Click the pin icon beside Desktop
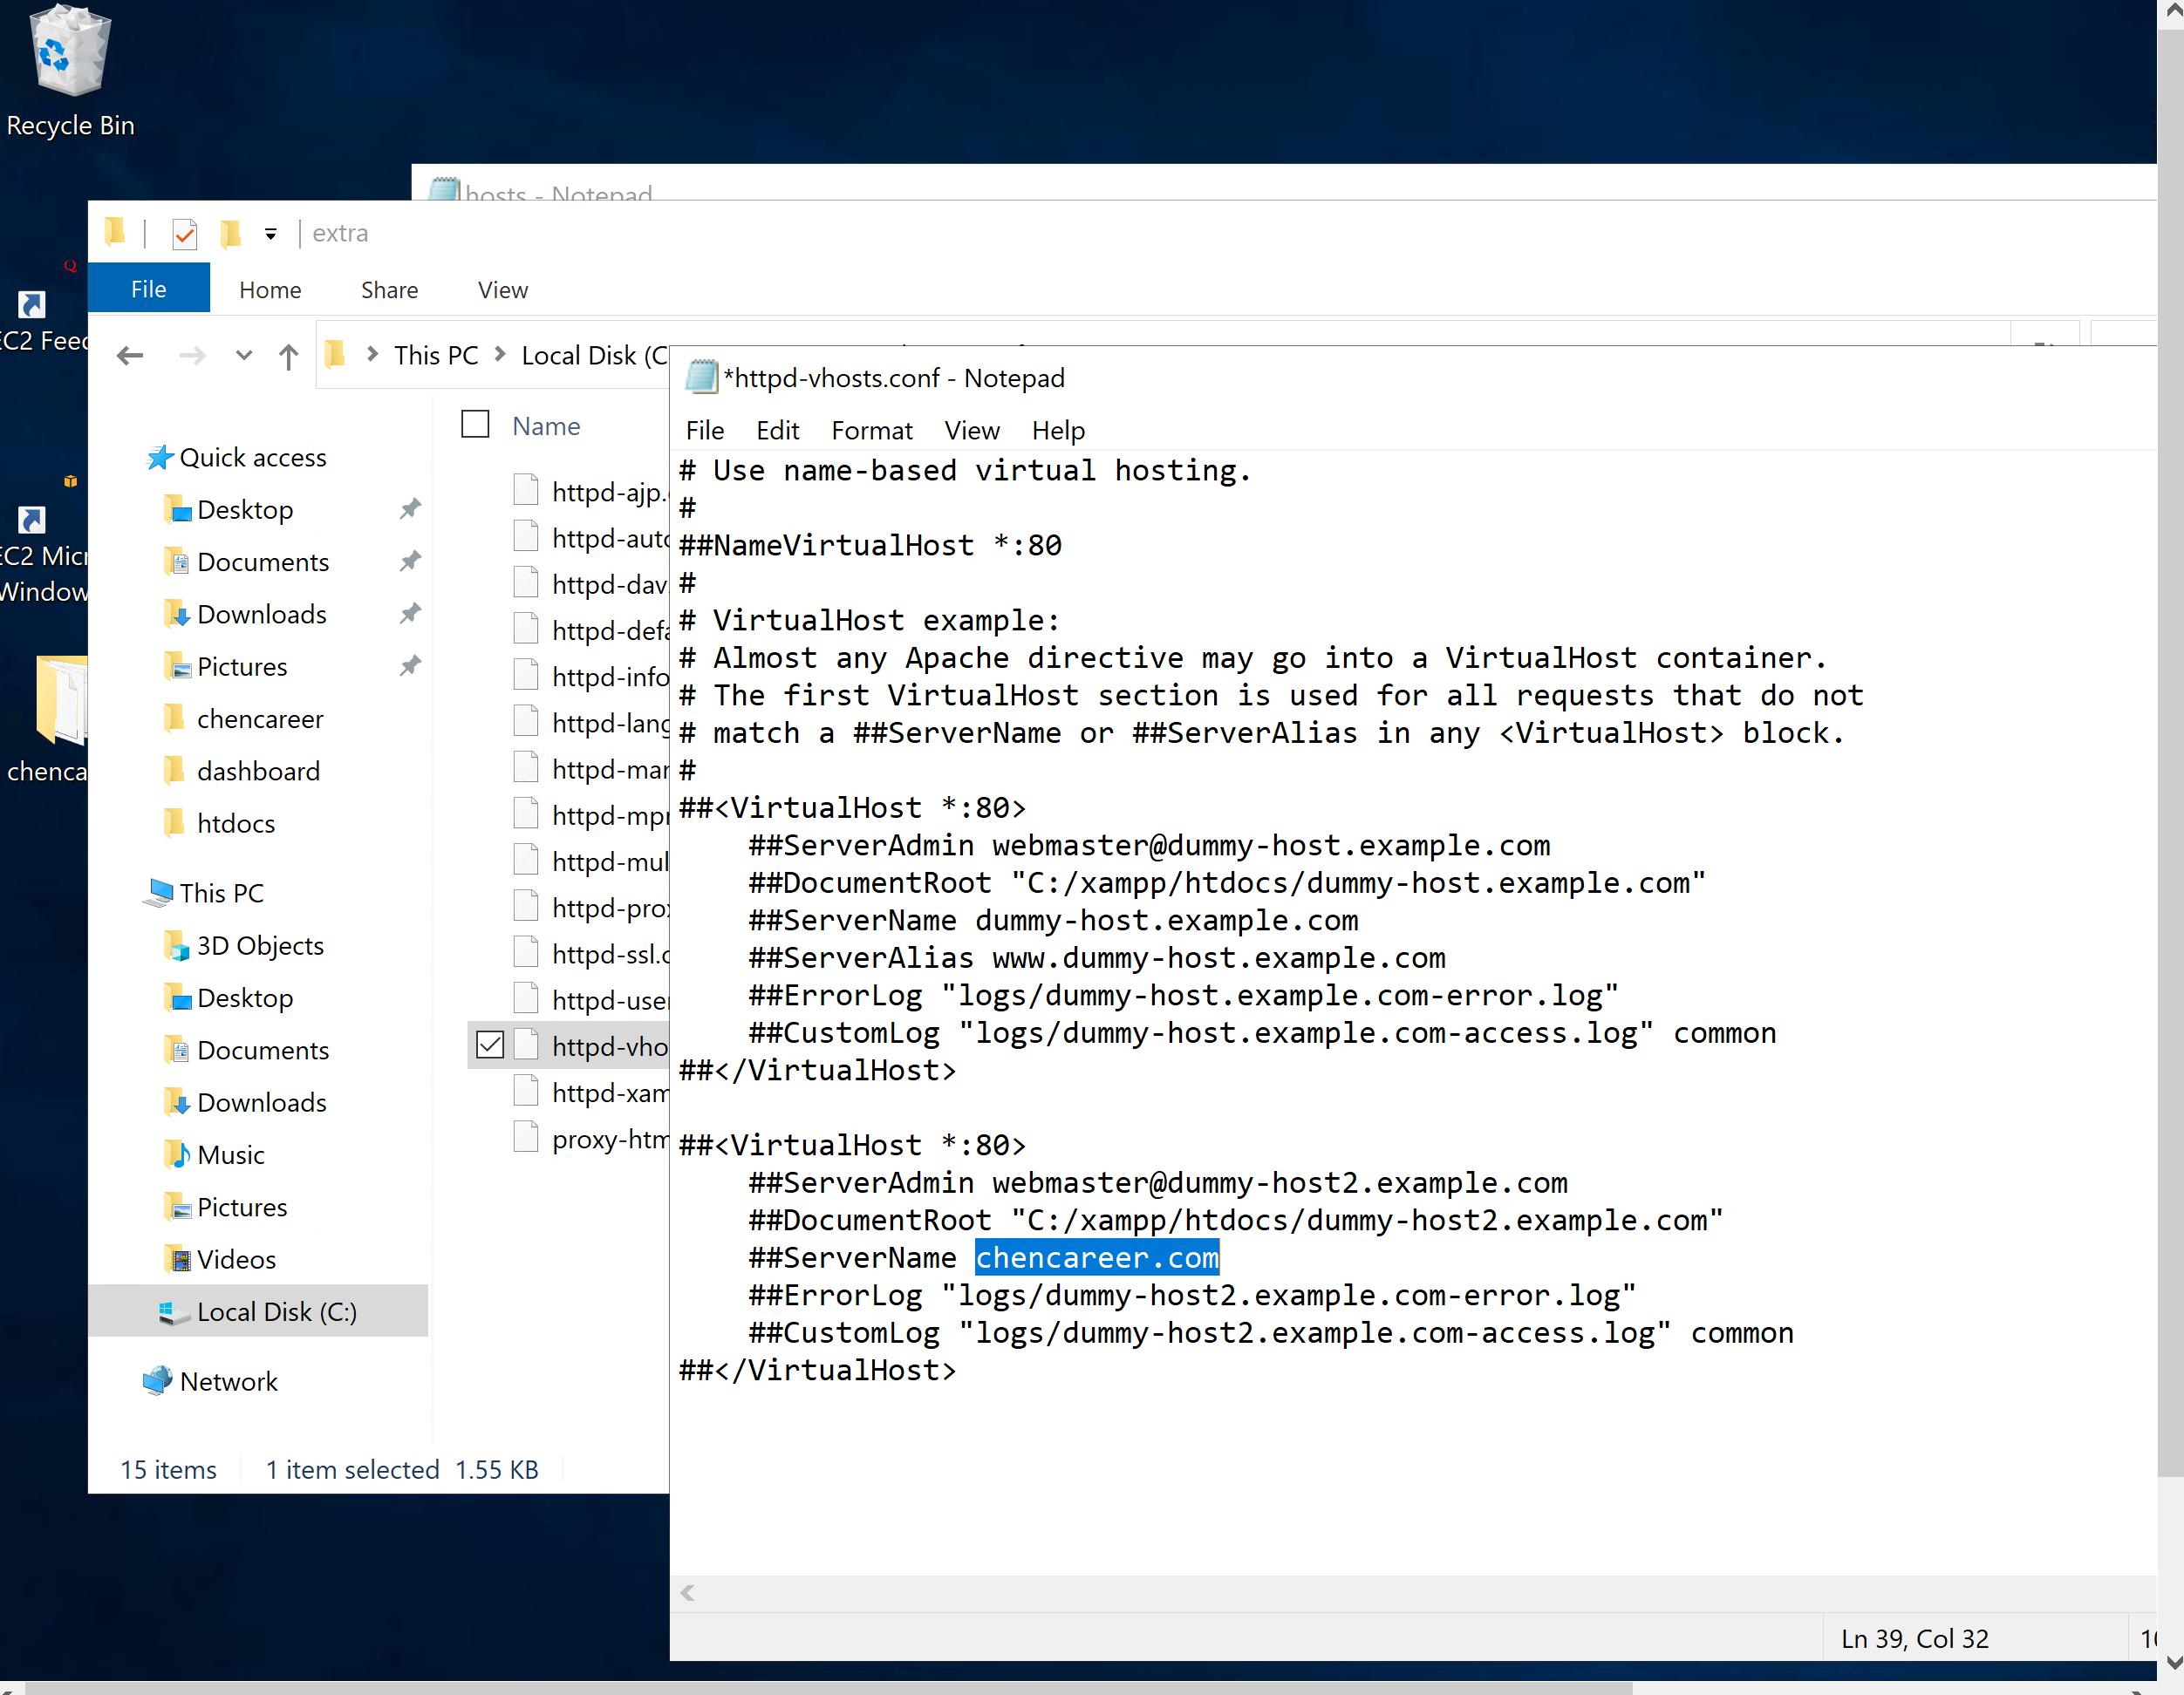Viewport: 2184px width, 1695px height. (x=410, y=508)
